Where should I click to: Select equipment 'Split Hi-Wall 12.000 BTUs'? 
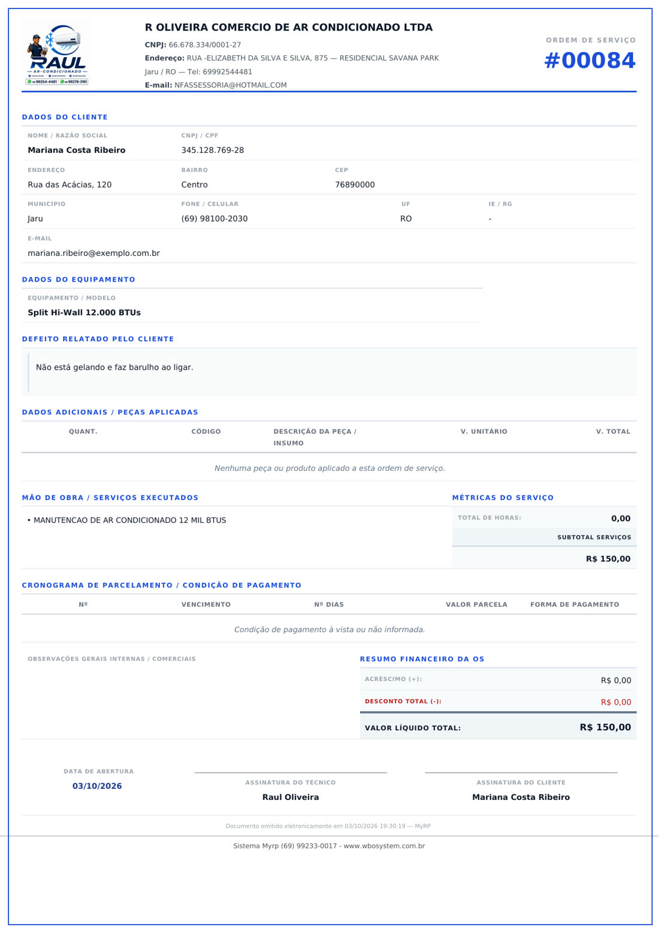[x=84, y=313]
